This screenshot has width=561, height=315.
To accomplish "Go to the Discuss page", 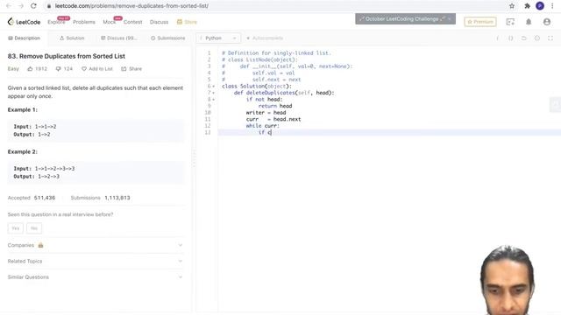I will [159, 22].
